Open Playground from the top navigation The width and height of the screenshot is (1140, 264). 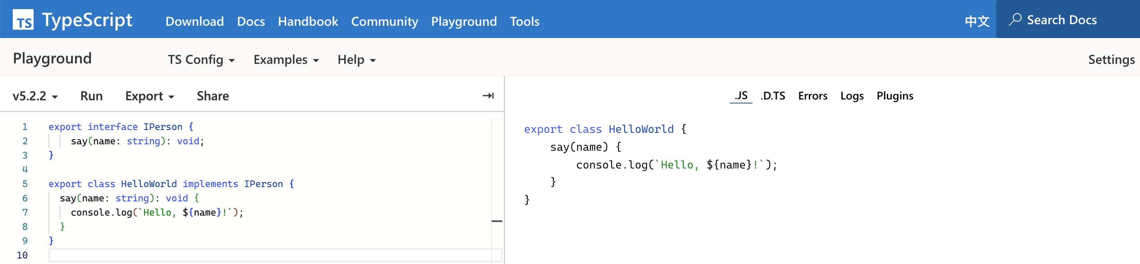click(464, 21)
